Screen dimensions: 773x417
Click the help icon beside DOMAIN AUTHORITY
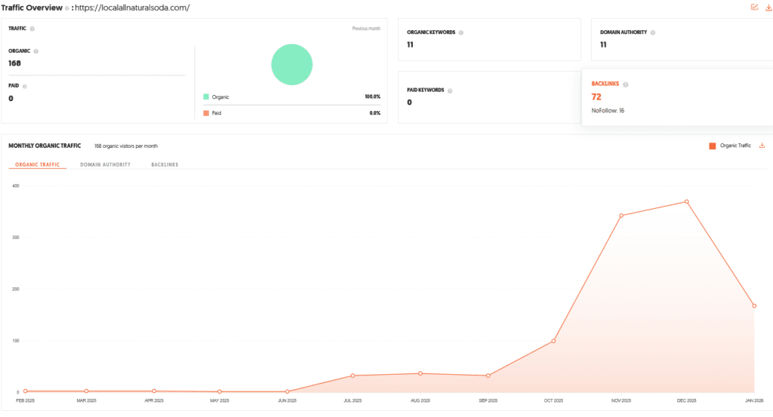coord(653,32)
